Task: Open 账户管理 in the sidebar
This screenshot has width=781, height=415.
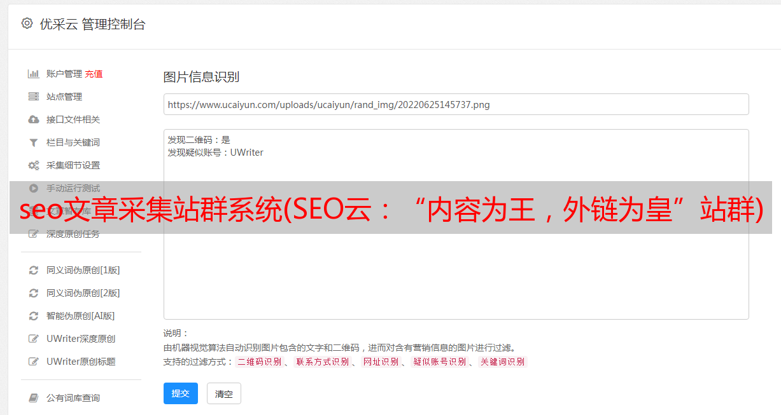Action: (64, 74)
